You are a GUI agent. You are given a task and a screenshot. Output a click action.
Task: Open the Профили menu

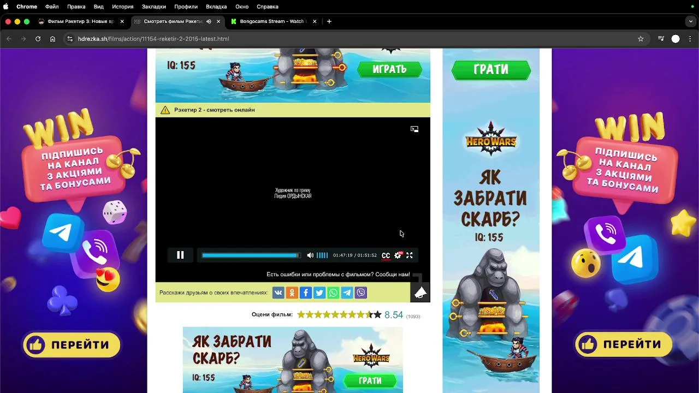coord(186,7)
